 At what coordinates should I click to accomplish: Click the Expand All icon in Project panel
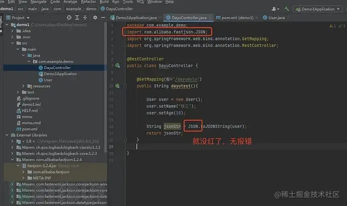77,18
